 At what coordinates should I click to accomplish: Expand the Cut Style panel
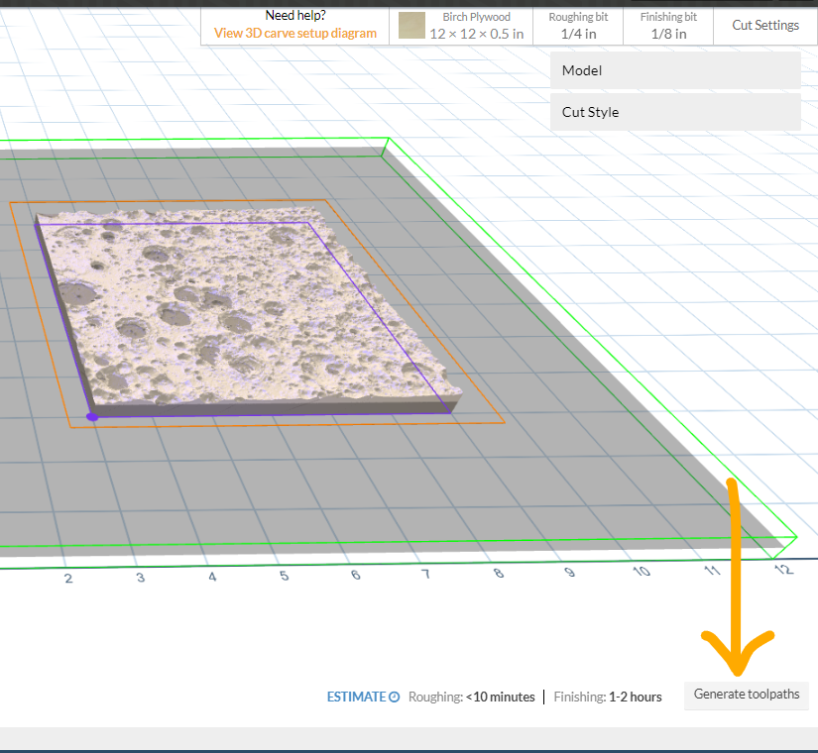[674, 112]
